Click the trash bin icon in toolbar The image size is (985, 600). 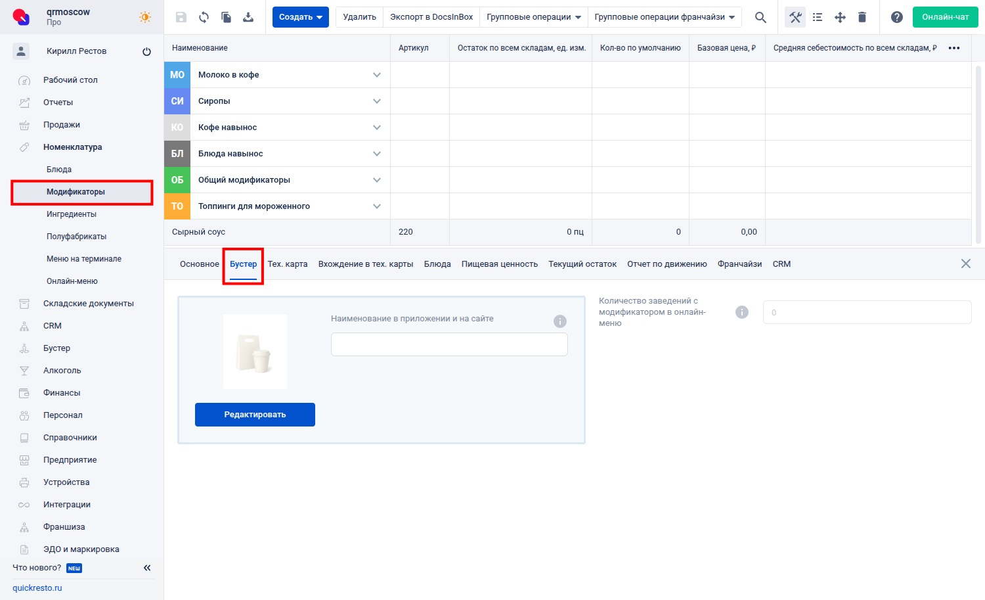point(862,17)
